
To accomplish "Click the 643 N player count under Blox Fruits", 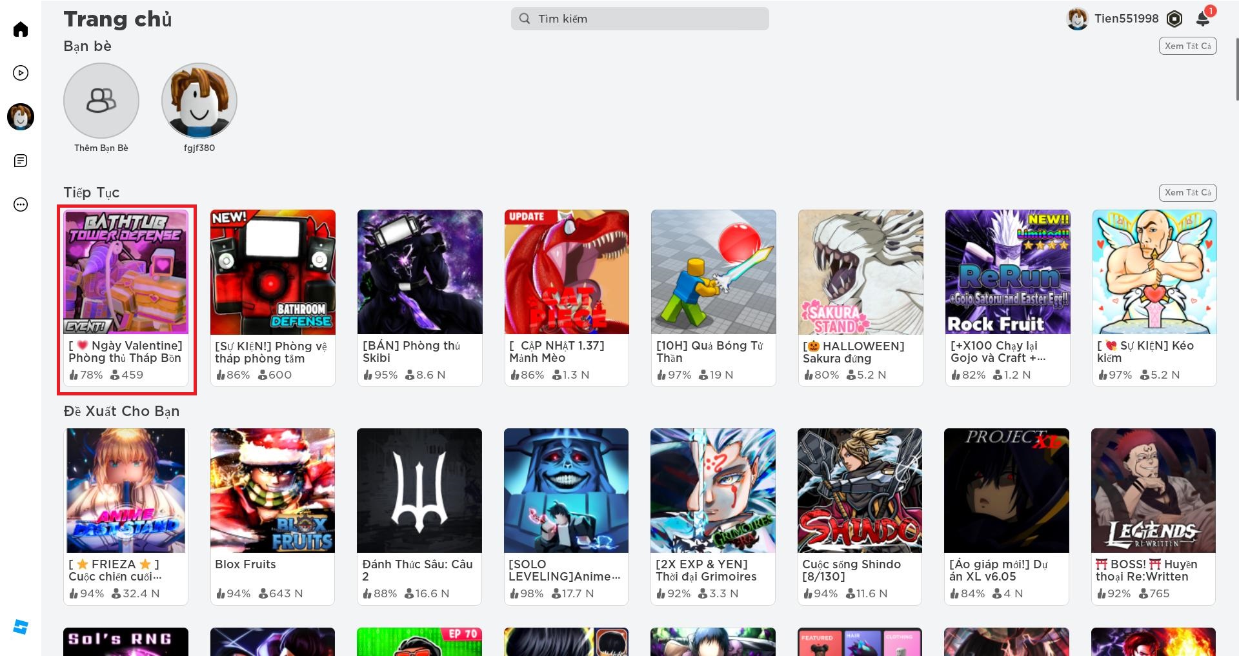I will (281, 593).
